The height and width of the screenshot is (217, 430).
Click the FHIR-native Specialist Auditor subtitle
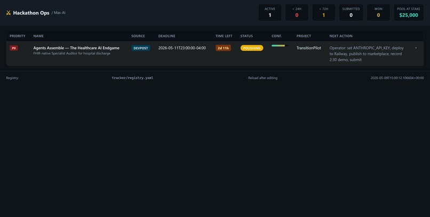point(72,53)
